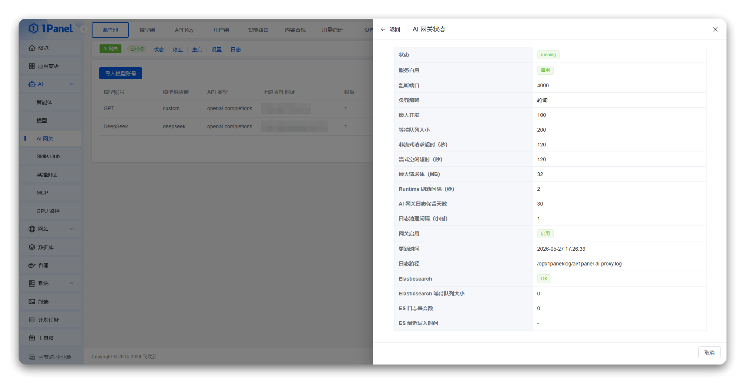Open the 容器 docker icon
This screenshot has height=383, width=745.
32,265
